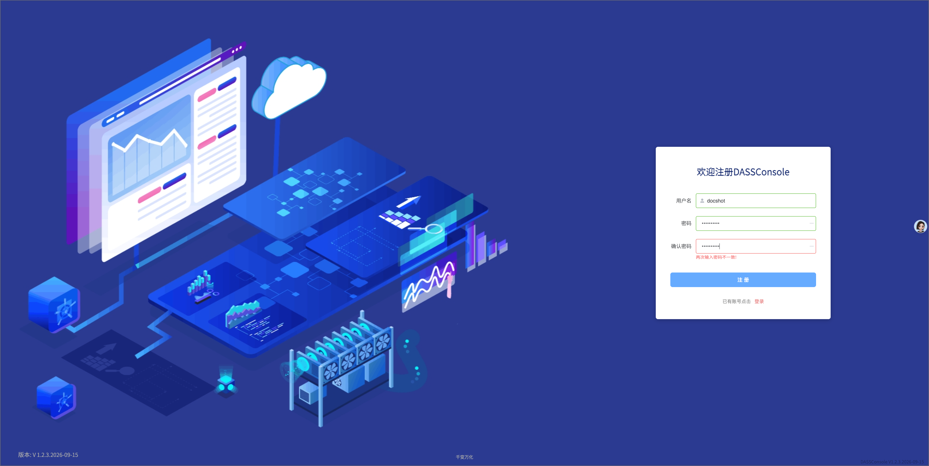
Task: Click the 欢迎注册DASSConsole heading
Action: tap(743, 172)
